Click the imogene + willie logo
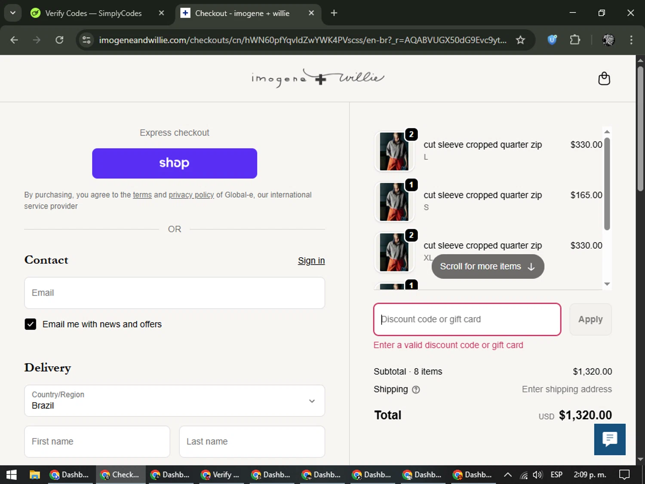The width and height of the screenshot is (645, 484). 318,78
